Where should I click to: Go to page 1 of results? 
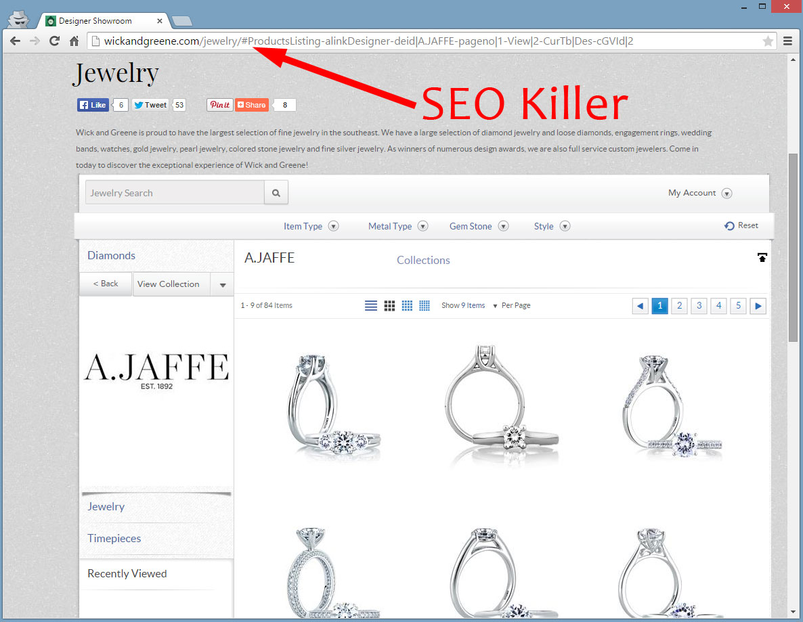pyautogui.click(x=659, y=306)
